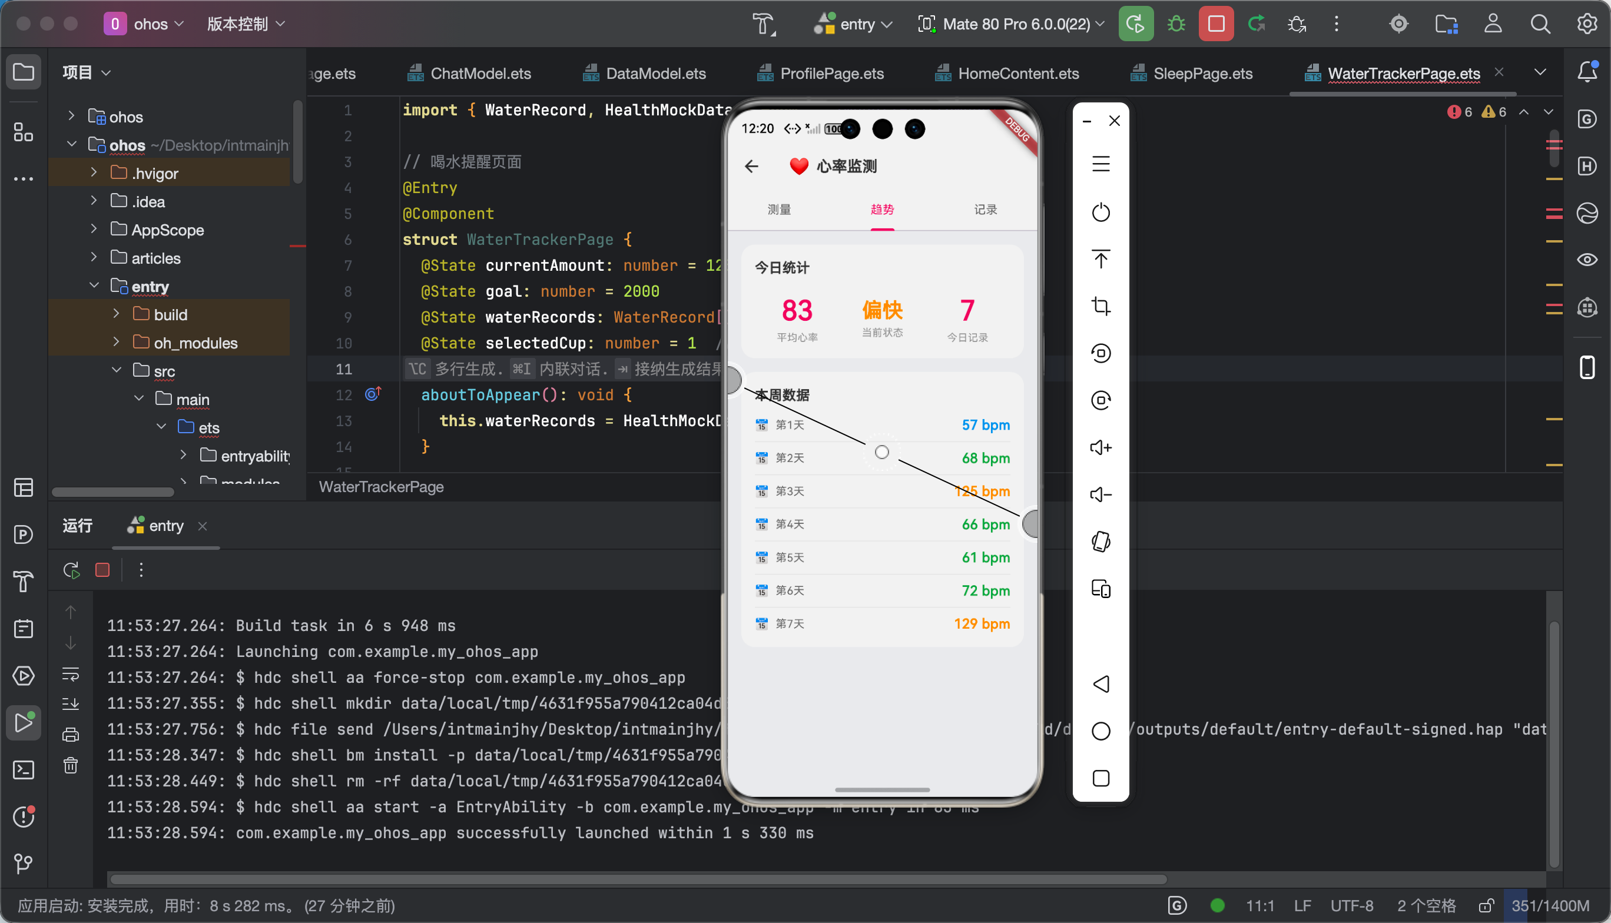Viewport: 1611px width, 923px height.
Task: Toggle scroll to end in run console
Action: [x=71, y=703]
